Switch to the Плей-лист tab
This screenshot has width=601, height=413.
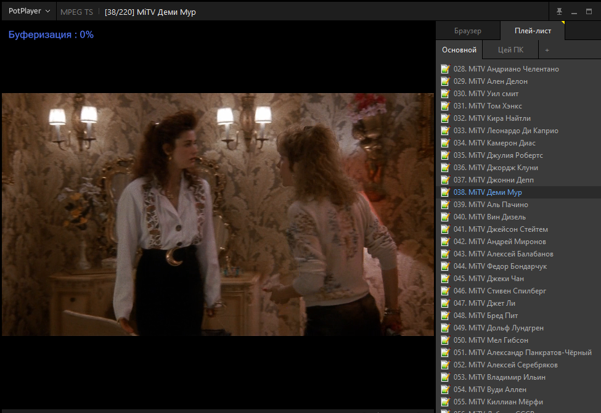point(533,31)
